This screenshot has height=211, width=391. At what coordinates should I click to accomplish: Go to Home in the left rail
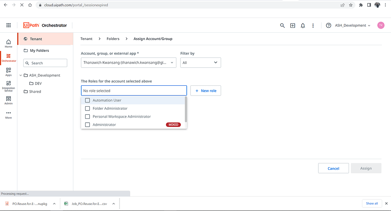[x=8, y=43]
